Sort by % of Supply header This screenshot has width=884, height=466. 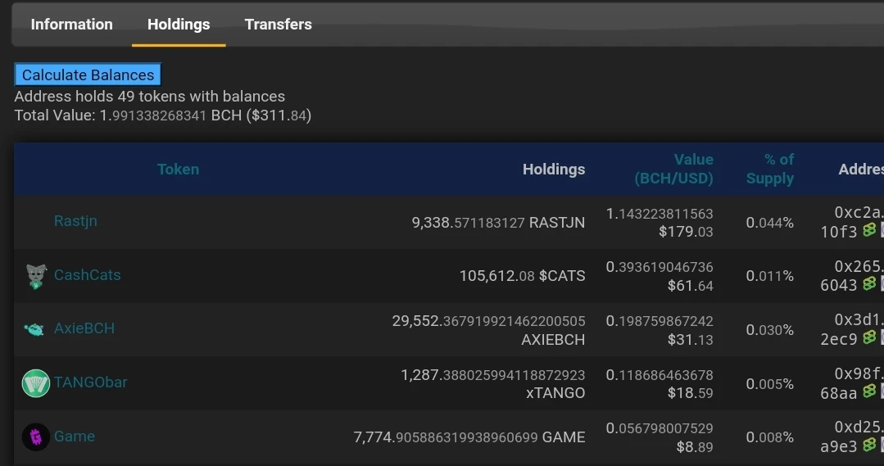pyautogui.click(x=770, y=169)
